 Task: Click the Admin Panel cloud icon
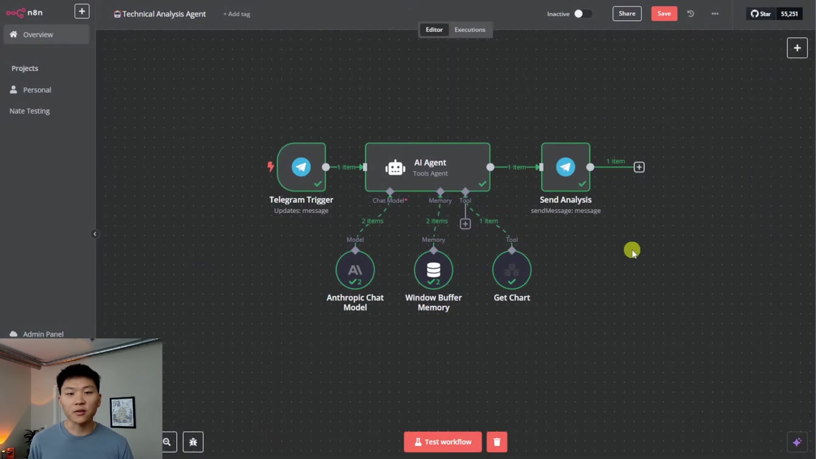[x=13, y=334]
